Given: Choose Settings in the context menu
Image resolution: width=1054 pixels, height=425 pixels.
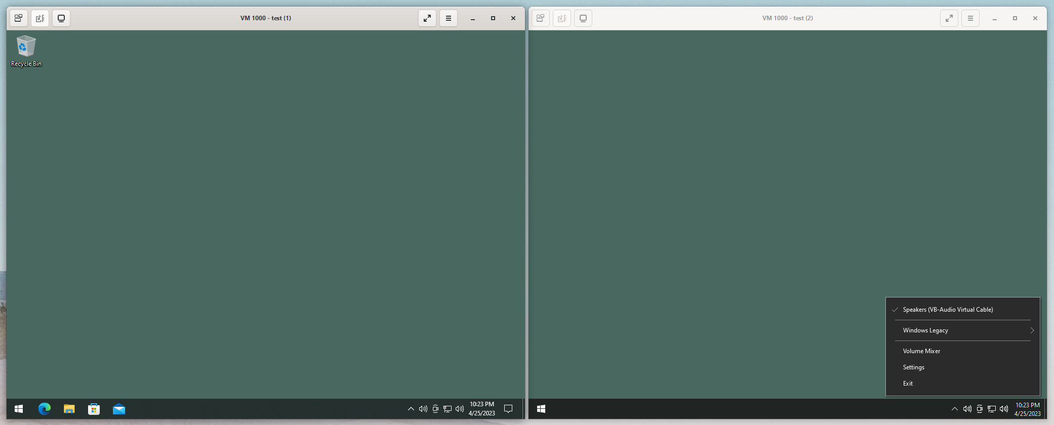Looking at the screenshot, I should click(962, 367).
